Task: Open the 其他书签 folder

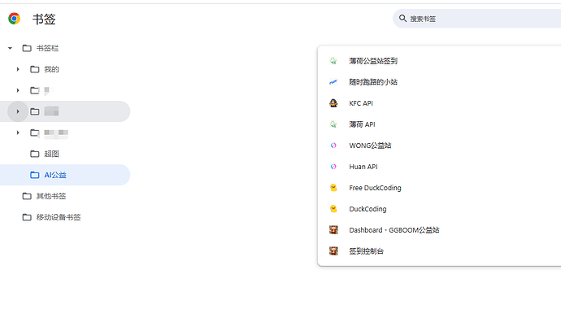Action: [51, 196]
